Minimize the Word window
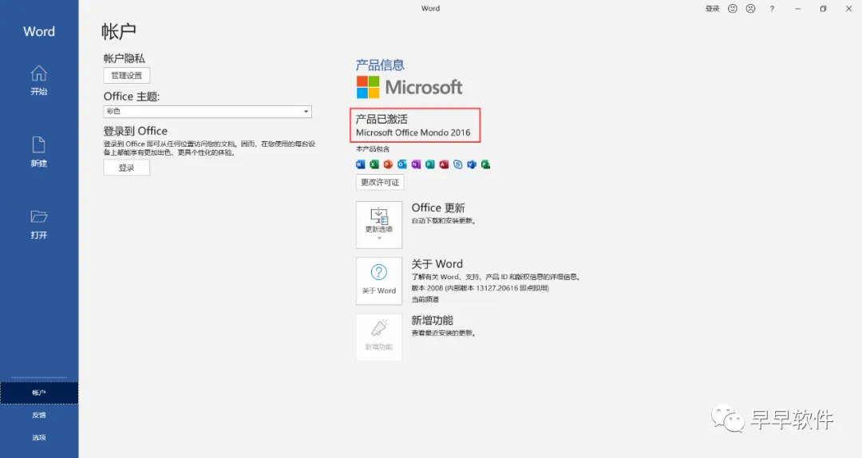Viewport: 862px width, 458px height. (x=797, y=9)
